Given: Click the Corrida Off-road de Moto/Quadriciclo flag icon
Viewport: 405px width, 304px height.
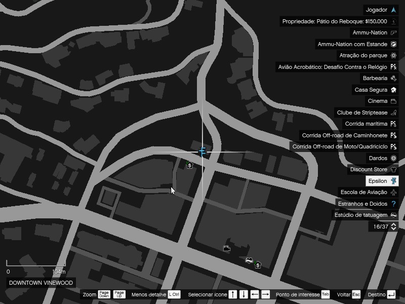Looking at the screenshot, I should pyautogui.click(x=393, y=146).
